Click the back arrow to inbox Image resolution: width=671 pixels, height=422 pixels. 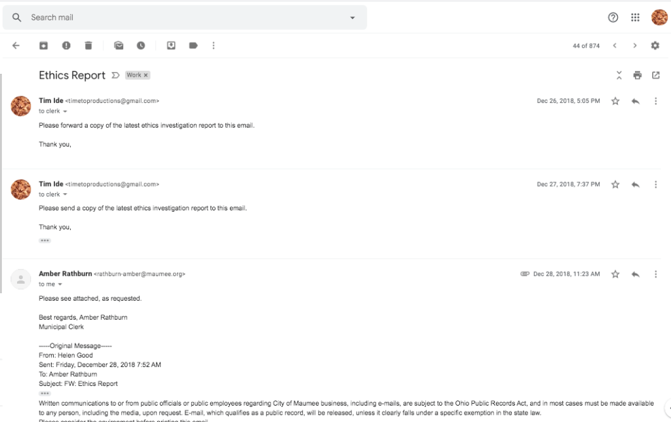coord(16,45)
